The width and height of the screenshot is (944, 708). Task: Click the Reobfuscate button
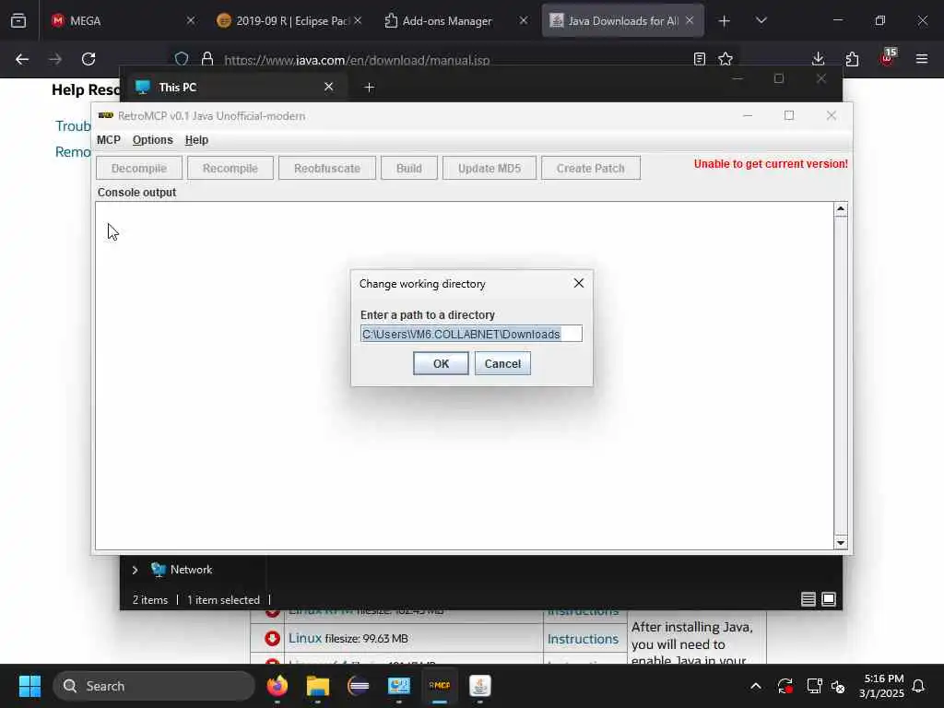point(327,168)
